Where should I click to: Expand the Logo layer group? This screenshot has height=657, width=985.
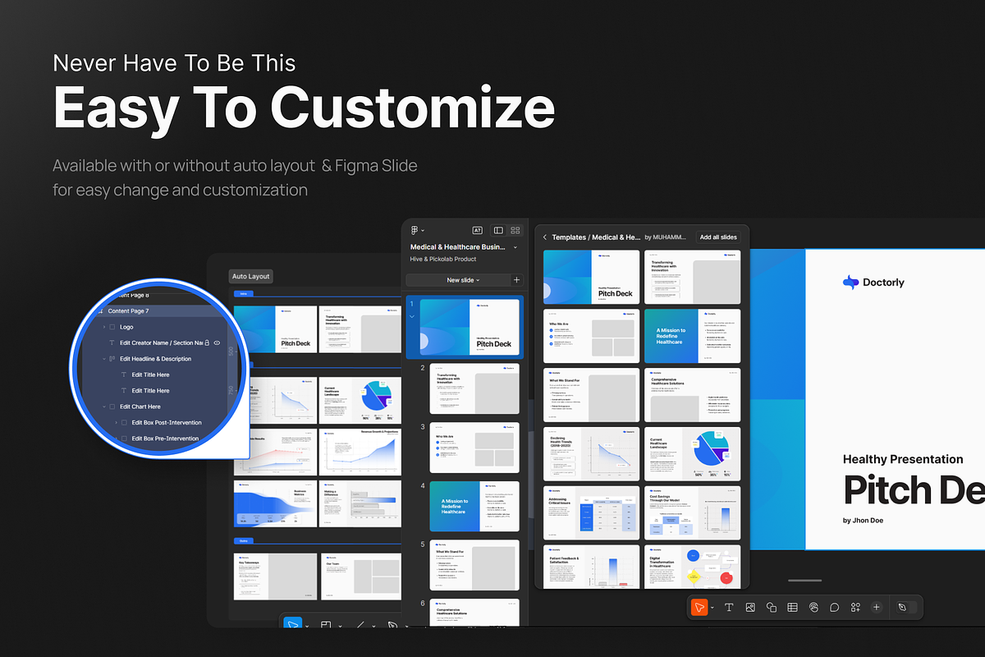(104, 327)
